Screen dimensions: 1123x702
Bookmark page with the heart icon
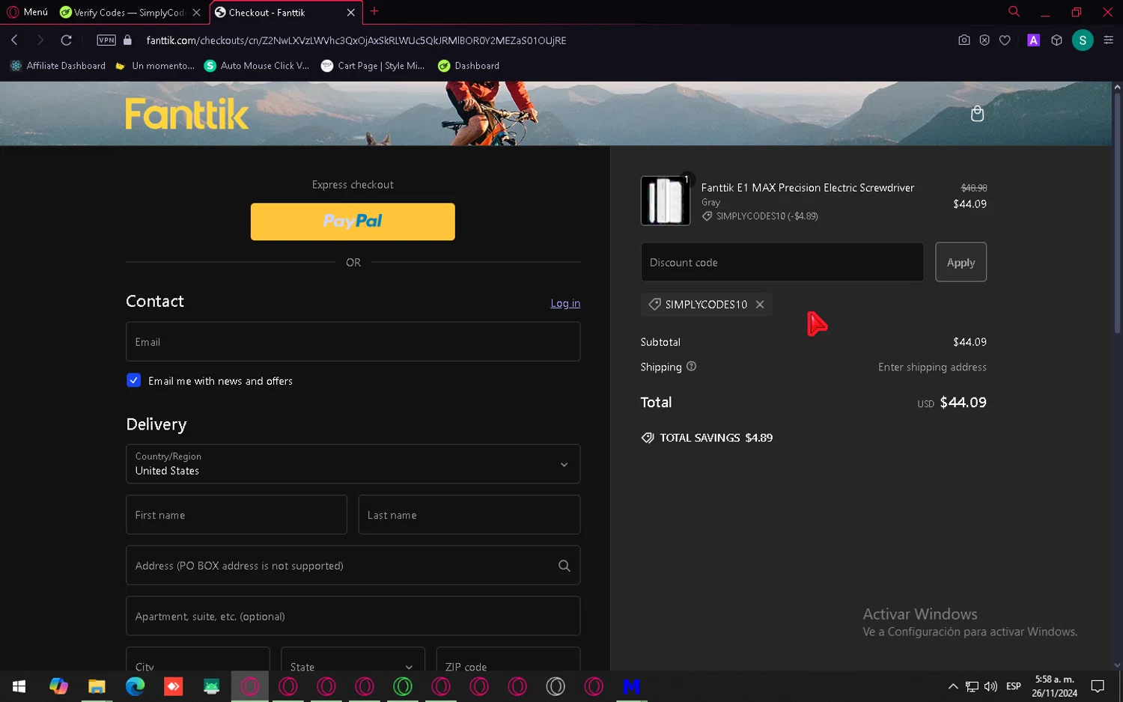[x=1005, y=40]
